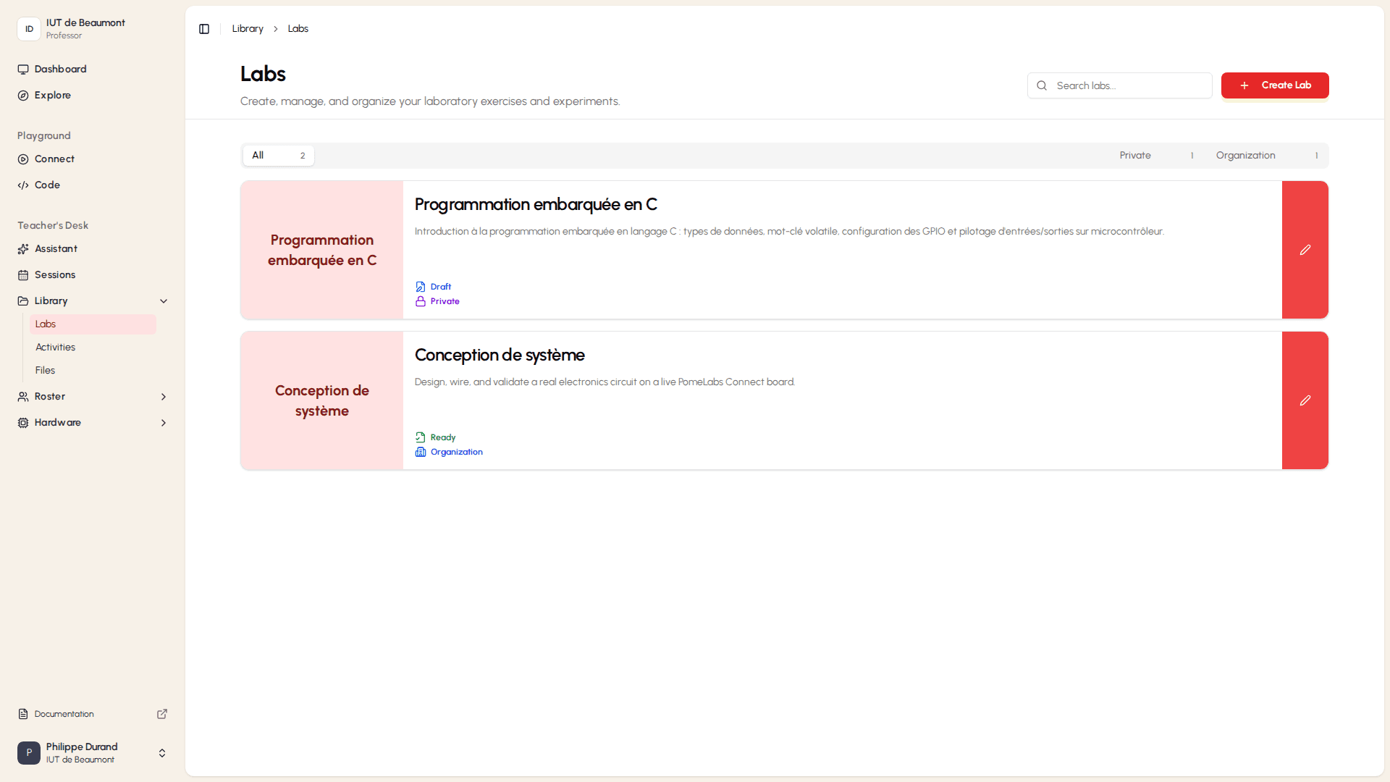Click the Library breadcrumb link
The height and width of the screenshot is (782, 1390).
coord(248,29)
